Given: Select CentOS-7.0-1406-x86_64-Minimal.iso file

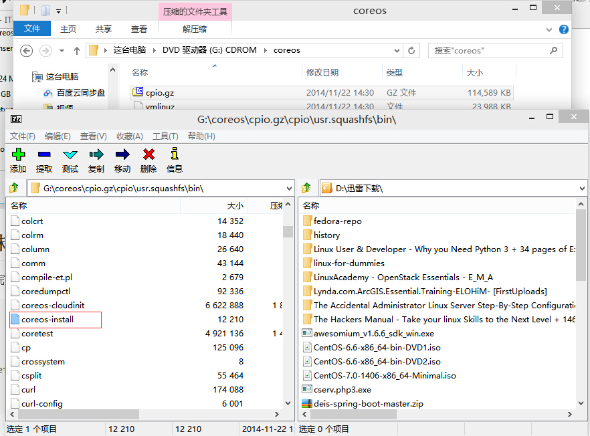Looking at the screenshot, I should (x=379, y=375).
